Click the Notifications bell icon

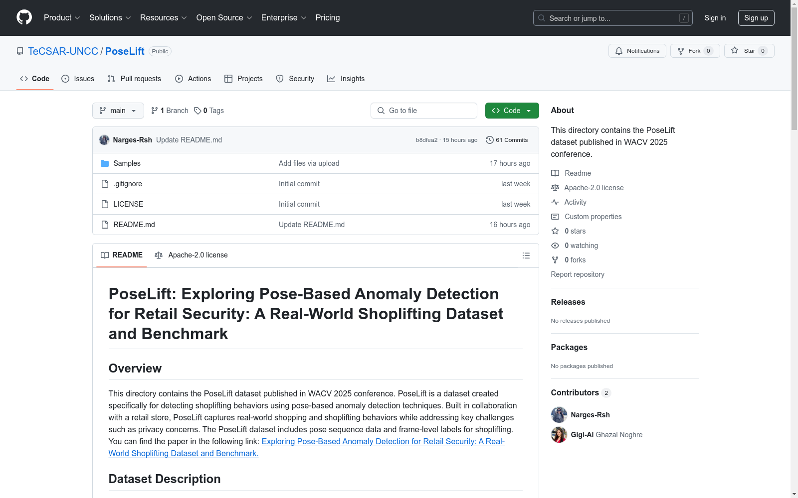point(619,51)
